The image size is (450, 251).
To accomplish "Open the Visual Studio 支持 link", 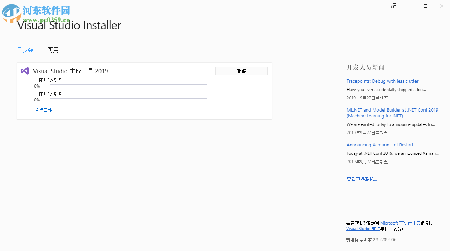I will point(363,228).
